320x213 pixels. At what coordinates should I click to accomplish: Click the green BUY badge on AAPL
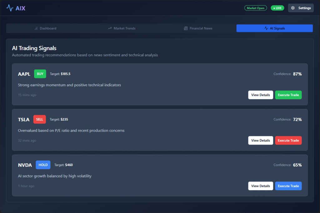click(40, 74)
